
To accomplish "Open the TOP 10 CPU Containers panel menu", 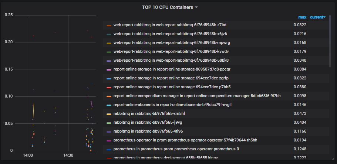I will [x=169, y=7].
